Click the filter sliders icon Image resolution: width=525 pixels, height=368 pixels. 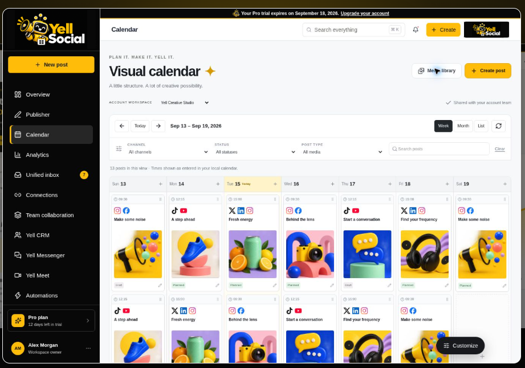119,148
